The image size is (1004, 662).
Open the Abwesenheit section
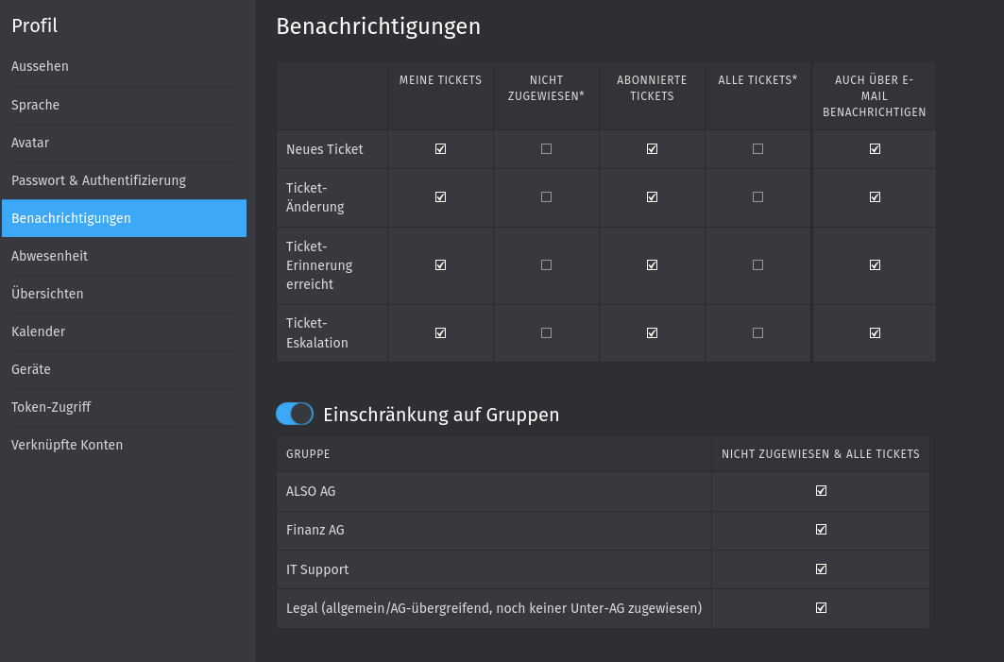pos(49,256)
